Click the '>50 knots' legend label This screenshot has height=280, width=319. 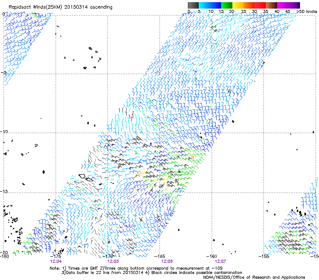306,12
